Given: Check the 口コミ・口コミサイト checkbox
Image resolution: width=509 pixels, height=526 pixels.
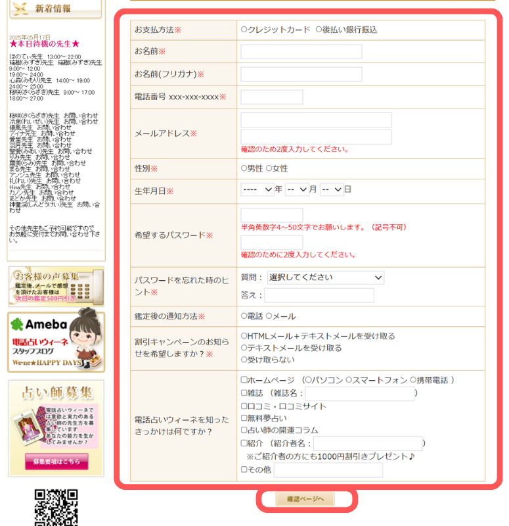Looking at the screenshot, I should (244, 406).
